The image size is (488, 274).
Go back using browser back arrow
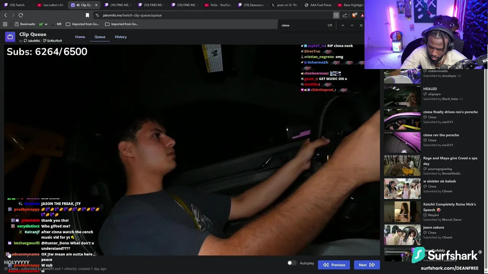pyautogui.click(x=5, y=15)
